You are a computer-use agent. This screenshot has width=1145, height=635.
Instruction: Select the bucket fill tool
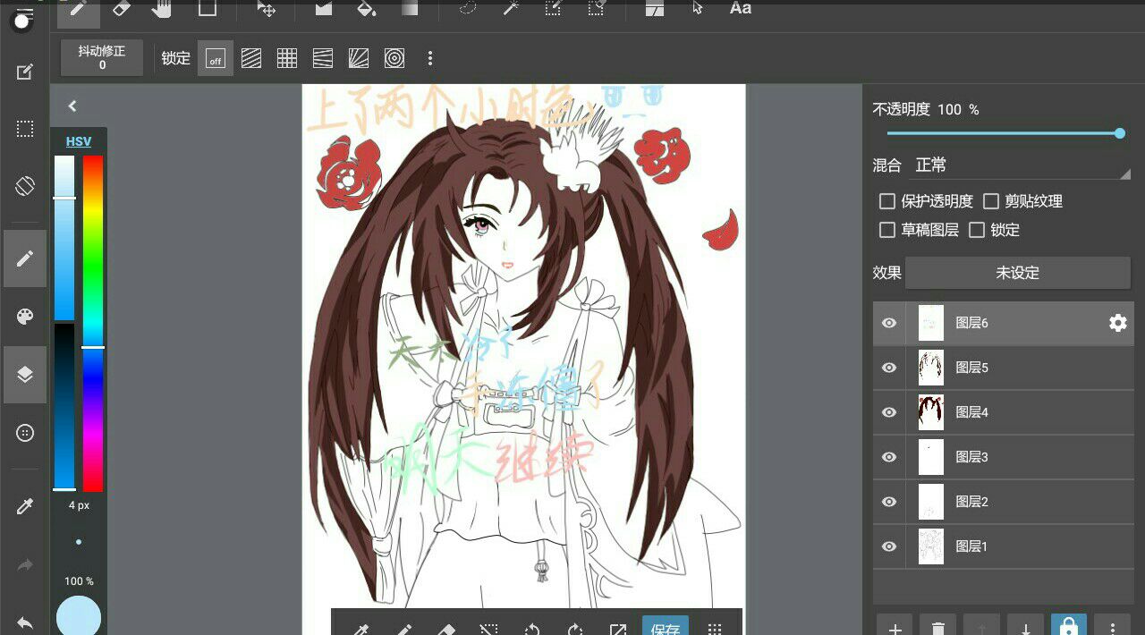pyautogui.click(x=365, y=9)
